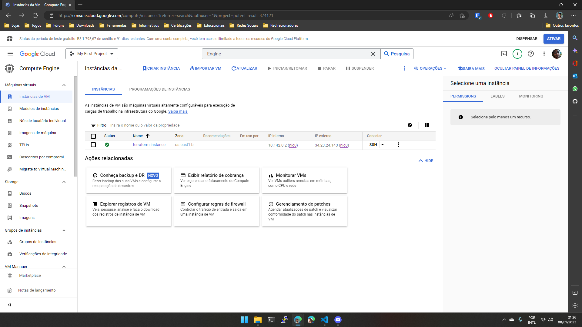Expand the SSH connection dropdown
The width and height of the screenshot is (582, 327).
(x=382, y=144)
